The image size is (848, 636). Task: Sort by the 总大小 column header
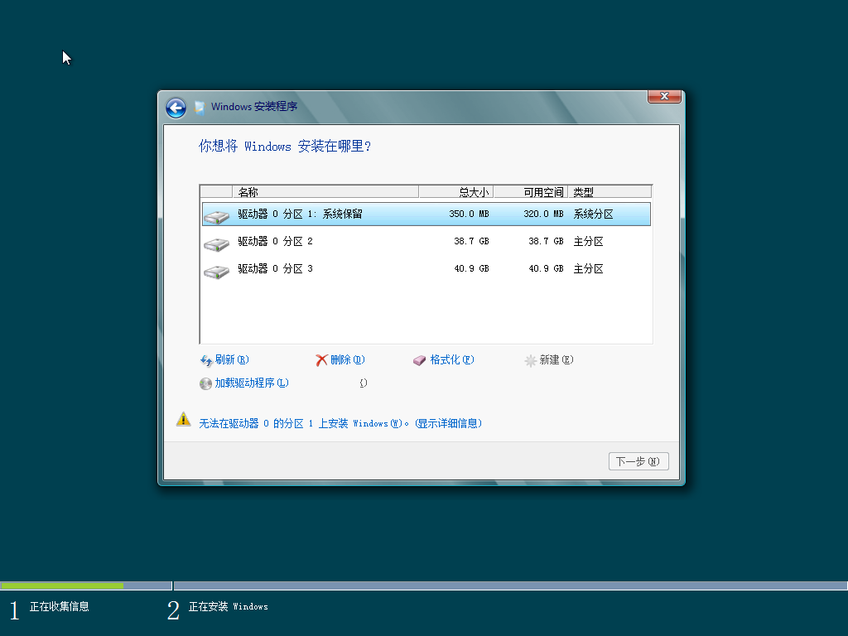coord(455,192)
